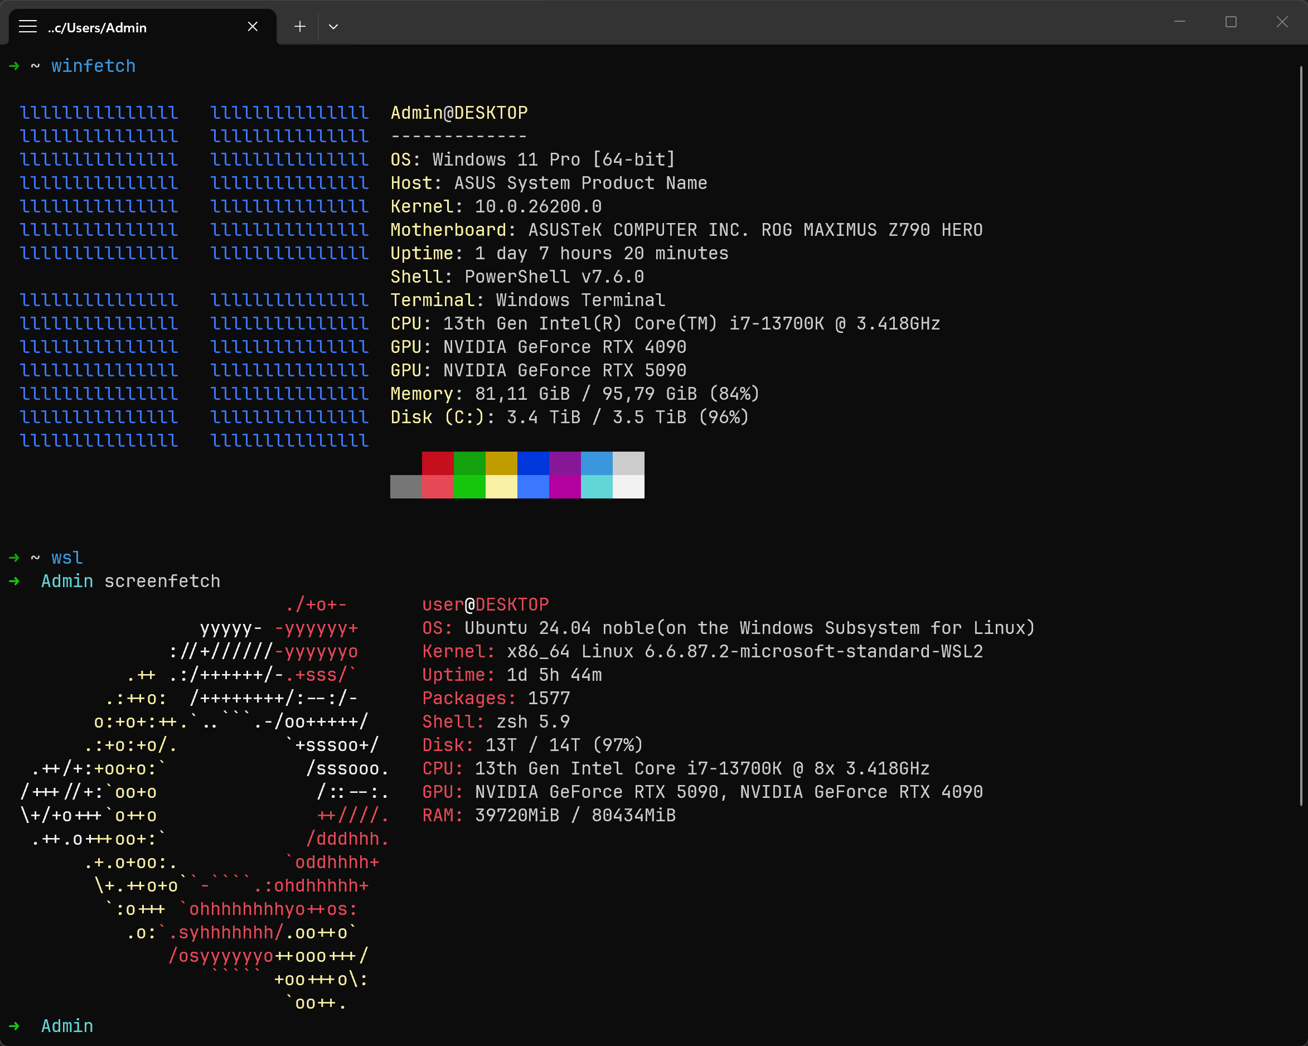Click the Motherboard ROG MAXIMUS Z790 HERO line
This screenshot has height=1046, width=1308.
687,230
